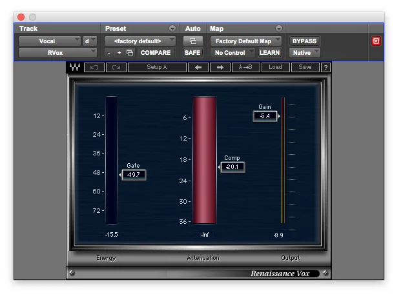The width and height of the screenshot is (403, 298).
Task: Open the Vocal track selector dropdown
Action: point(49,41)
